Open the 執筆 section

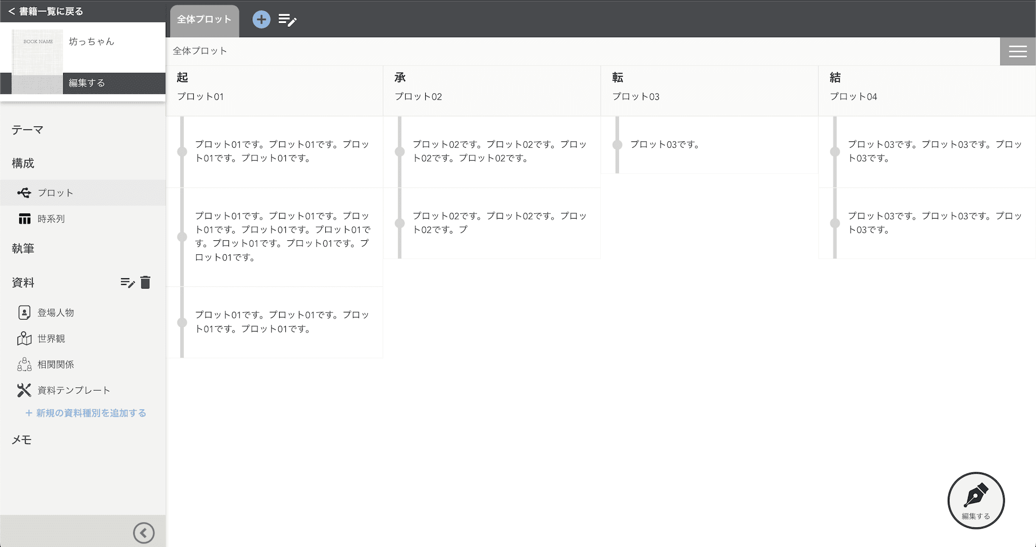pyautogui.click(x=23, y=248)
